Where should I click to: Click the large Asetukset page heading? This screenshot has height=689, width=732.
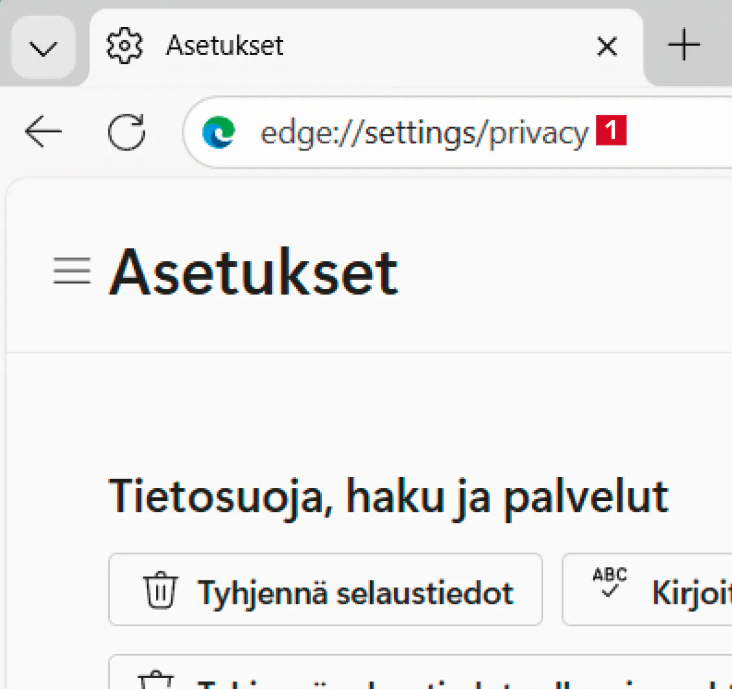pos(253,273)
